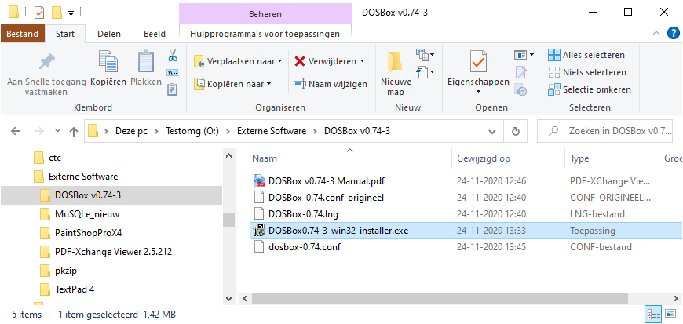Screen dimensions: 683x324
Task: Click the Up one level arrow
Action: pos(74,131)
